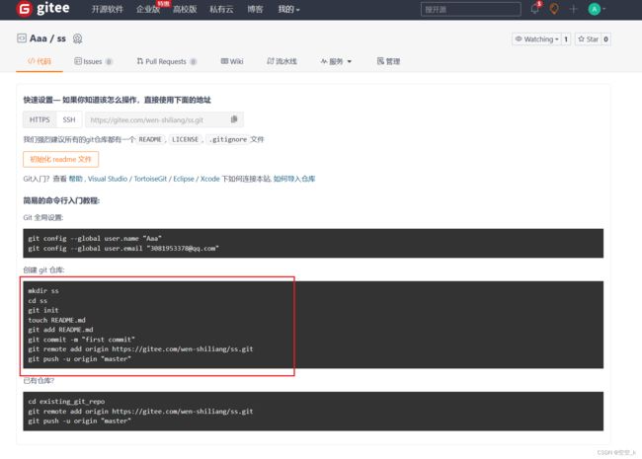
Task: Open the 企业版 menu item
Action: [148, 9]
